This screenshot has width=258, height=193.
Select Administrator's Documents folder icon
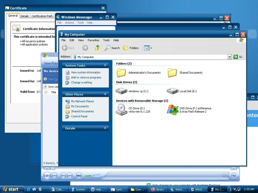click(x=121, y=73)
